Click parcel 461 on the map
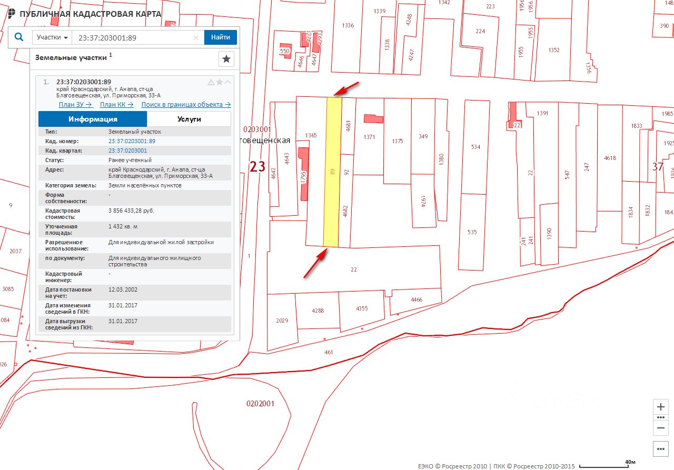674x470 pixels. [329, 352]
